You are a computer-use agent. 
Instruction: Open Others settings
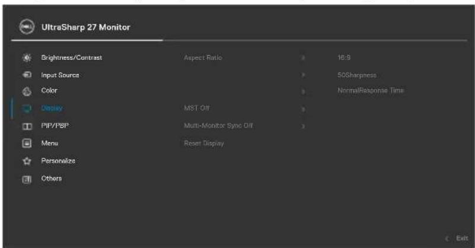52,178
